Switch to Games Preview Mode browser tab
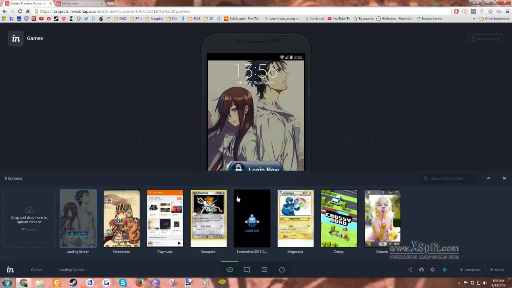The height and width of the screenshot is (288, 512). click(x=28, y=3)
